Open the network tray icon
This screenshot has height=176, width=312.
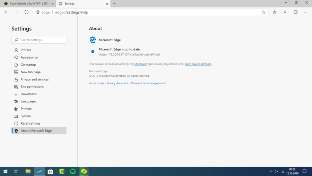(282, 171)
